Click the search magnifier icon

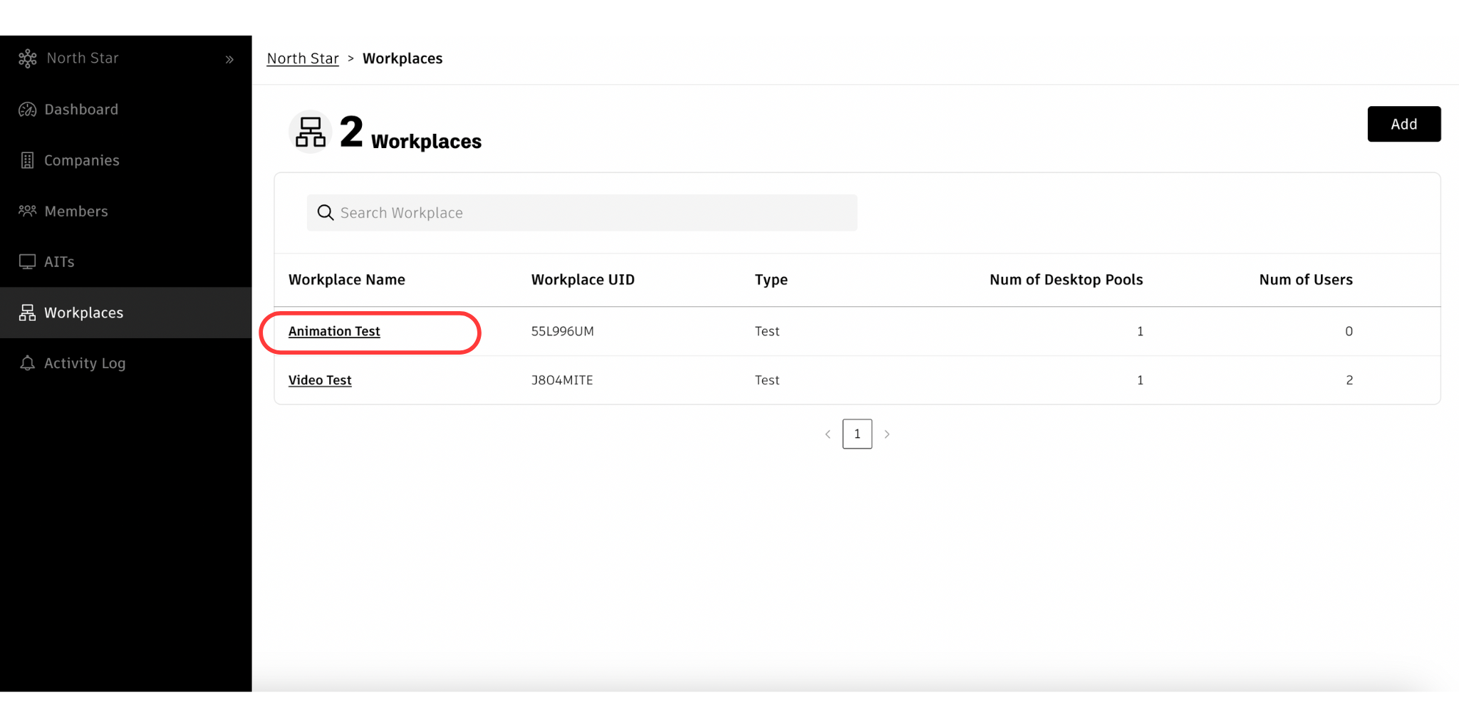[x=326, y=213]
